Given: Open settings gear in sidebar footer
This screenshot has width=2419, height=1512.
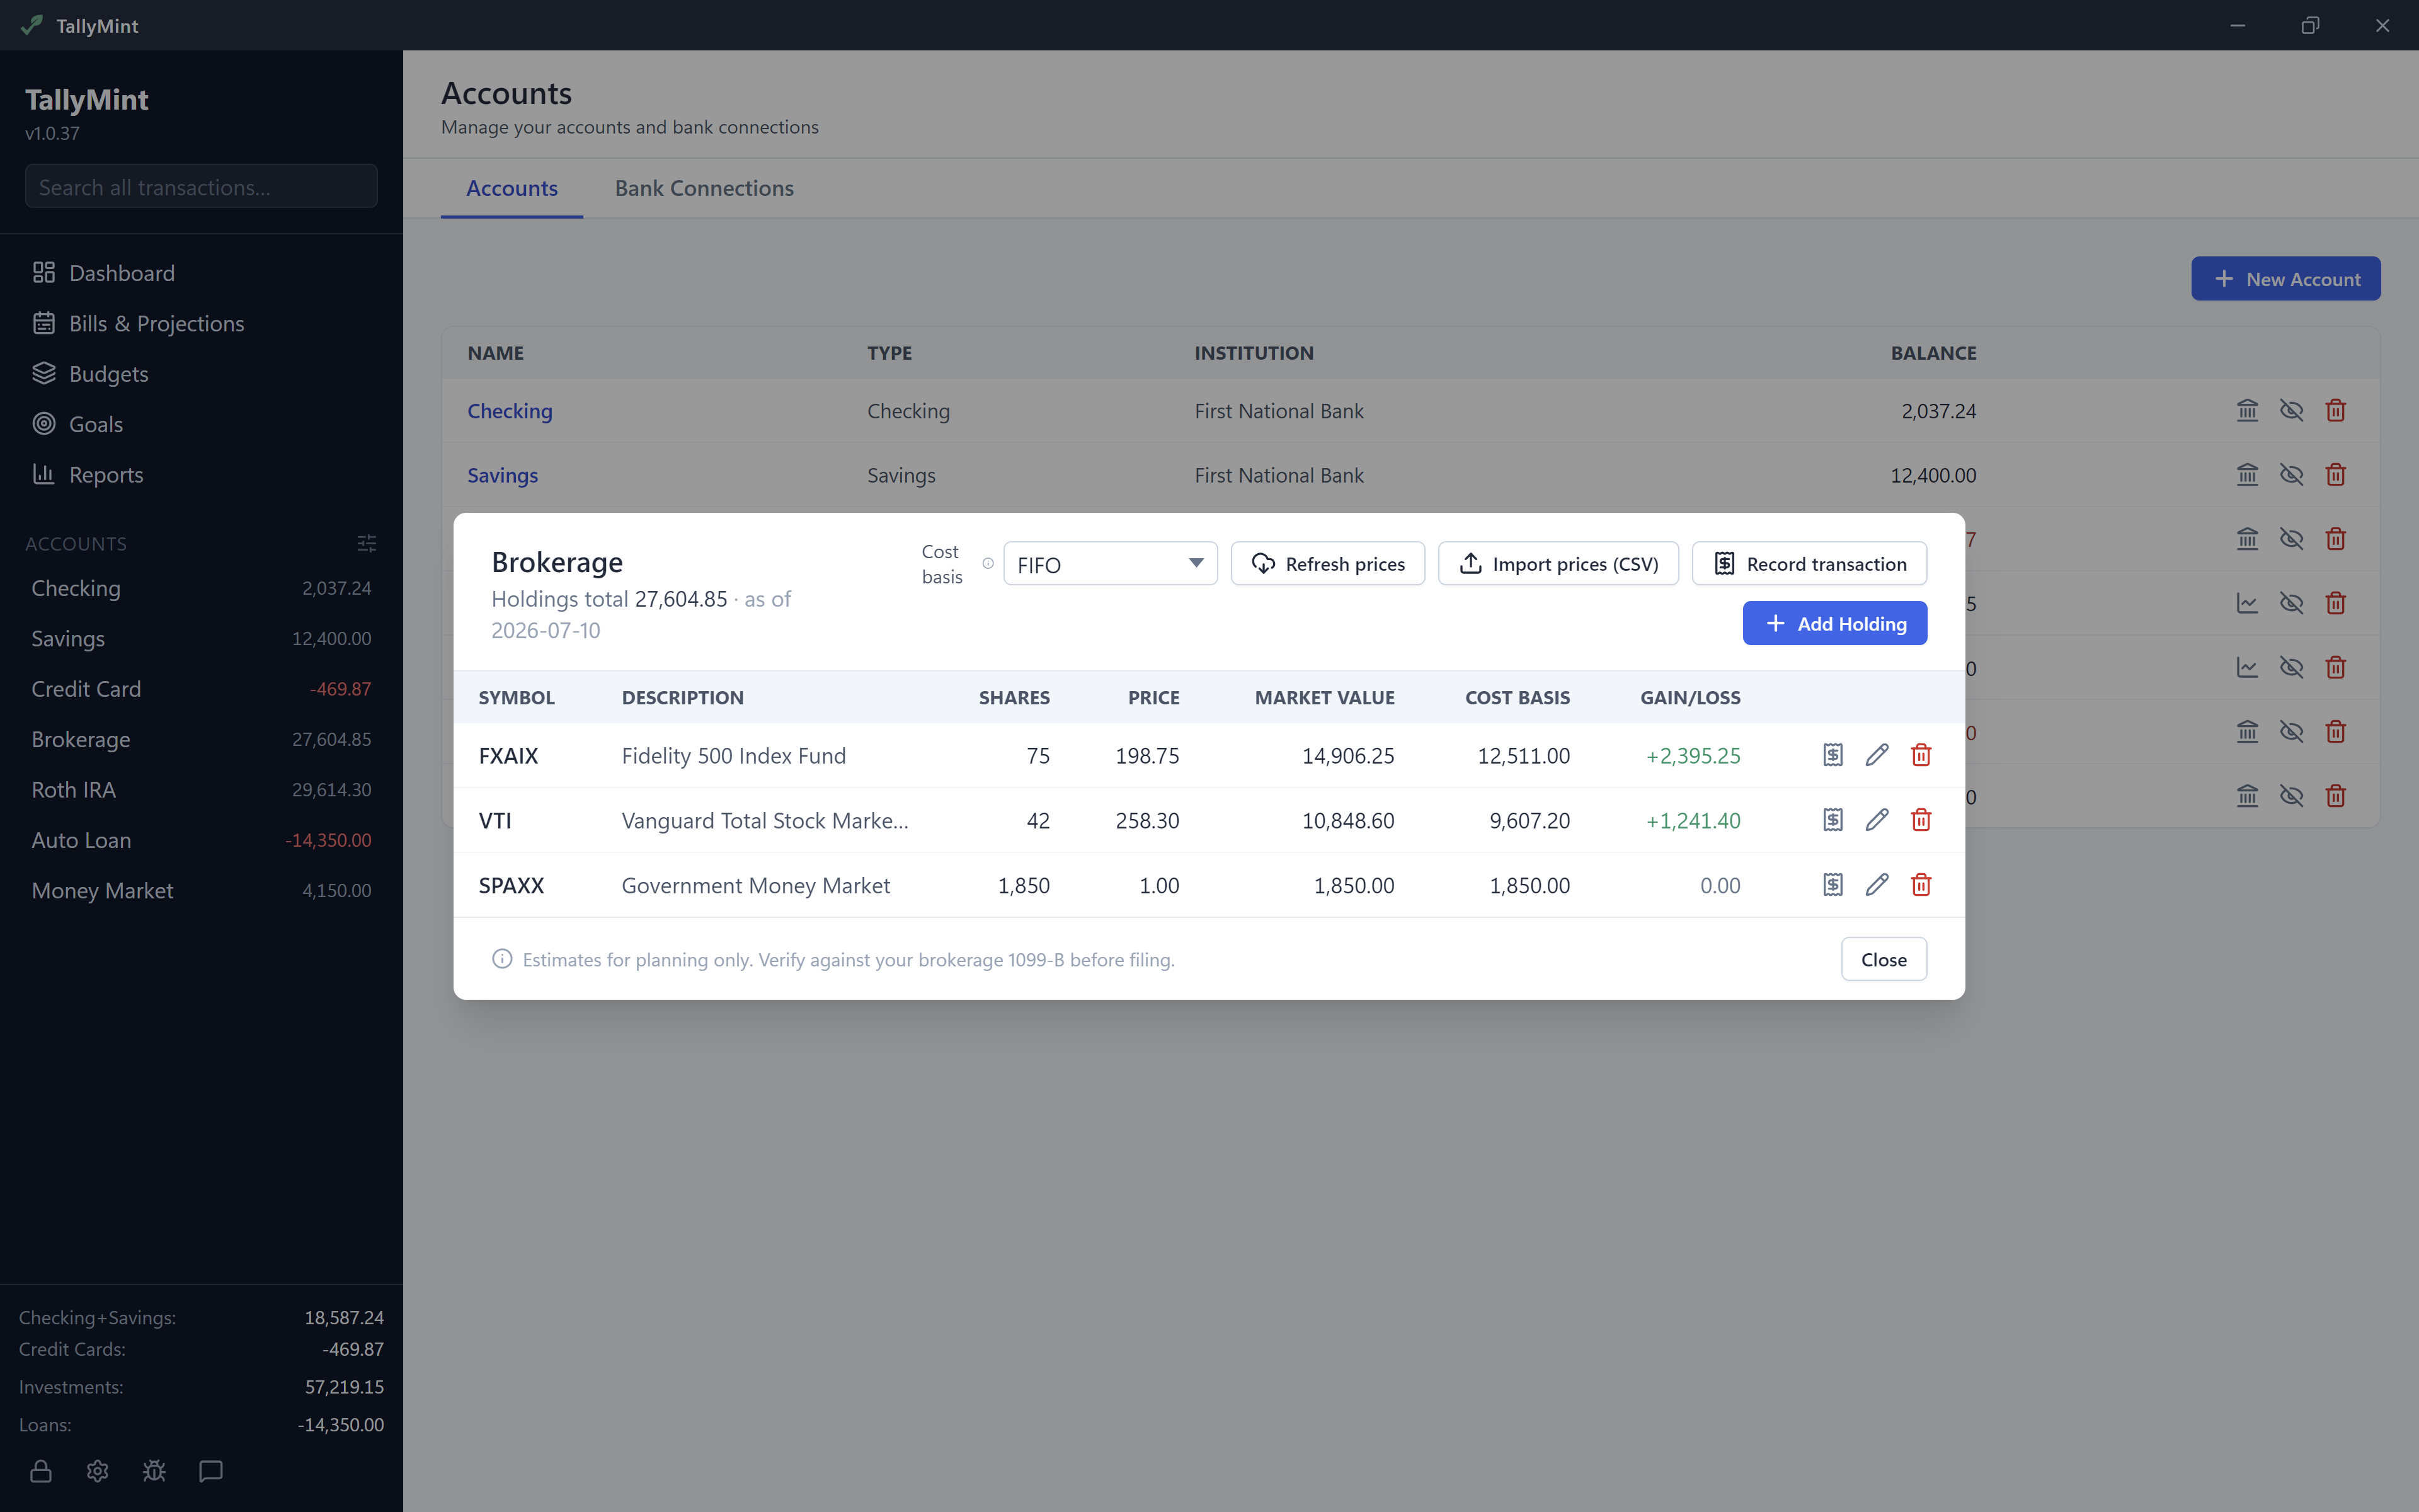Looking at the screenshot, I should point(97,1471).
